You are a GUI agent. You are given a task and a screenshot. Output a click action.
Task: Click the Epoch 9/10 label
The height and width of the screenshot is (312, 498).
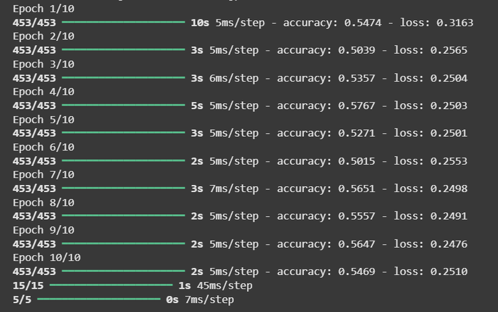[x=43, y=230]
